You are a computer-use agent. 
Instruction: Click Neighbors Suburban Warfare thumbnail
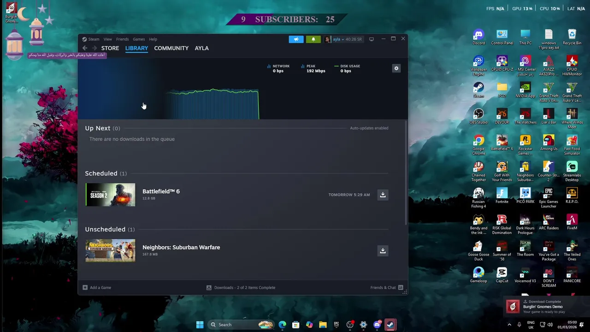point(110,250)
